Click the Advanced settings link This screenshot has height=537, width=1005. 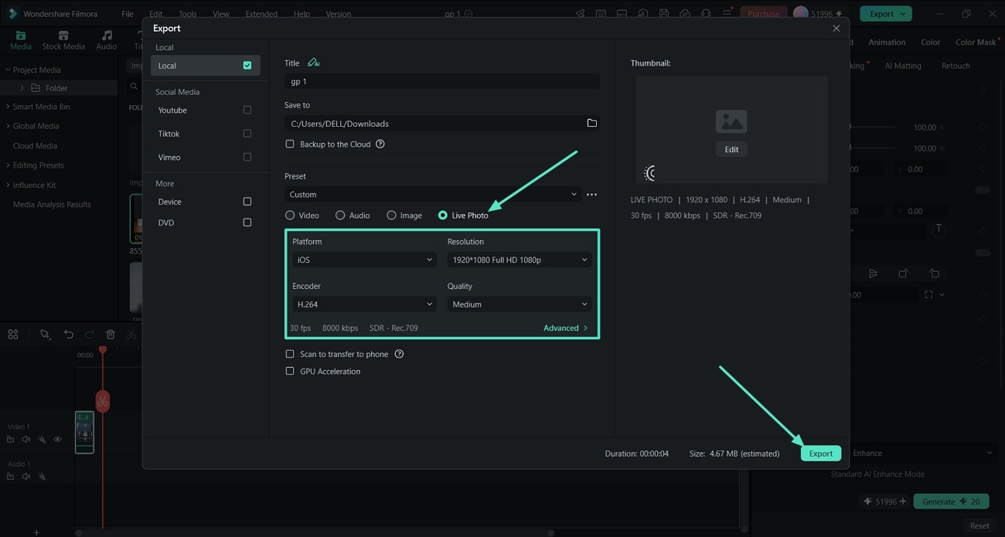[x=565, y=328]
